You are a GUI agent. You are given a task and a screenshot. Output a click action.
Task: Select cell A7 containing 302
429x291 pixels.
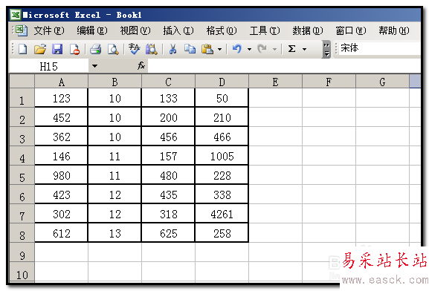[61, 214]
